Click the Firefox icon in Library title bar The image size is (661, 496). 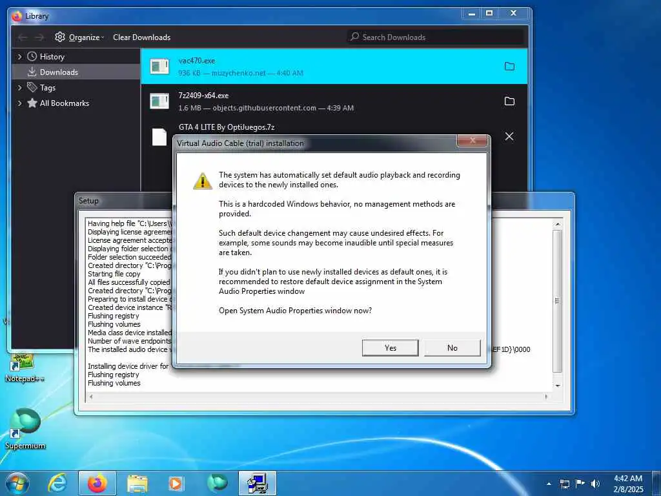click(x=17, y=16)
